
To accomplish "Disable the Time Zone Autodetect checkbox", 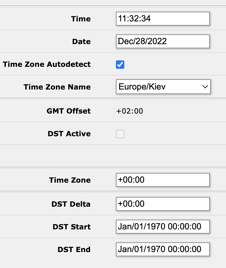I will point(120,65).
